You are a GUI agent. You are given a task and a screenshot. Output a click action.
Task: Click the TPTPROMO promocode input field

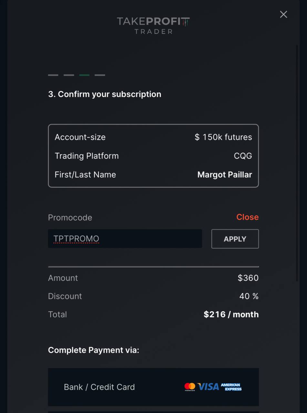(x=125, y=239)
